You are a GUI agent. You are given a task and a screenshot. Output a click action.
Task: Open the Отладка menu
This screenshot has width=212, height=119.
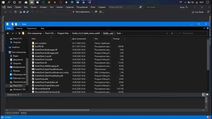point(43,7)
